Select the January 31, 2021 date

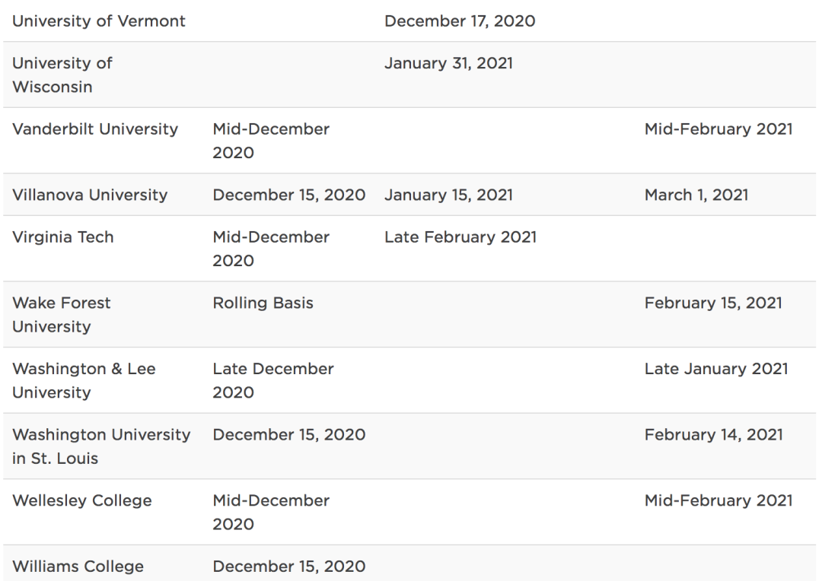pyautogui.click(x=448, y=63)
